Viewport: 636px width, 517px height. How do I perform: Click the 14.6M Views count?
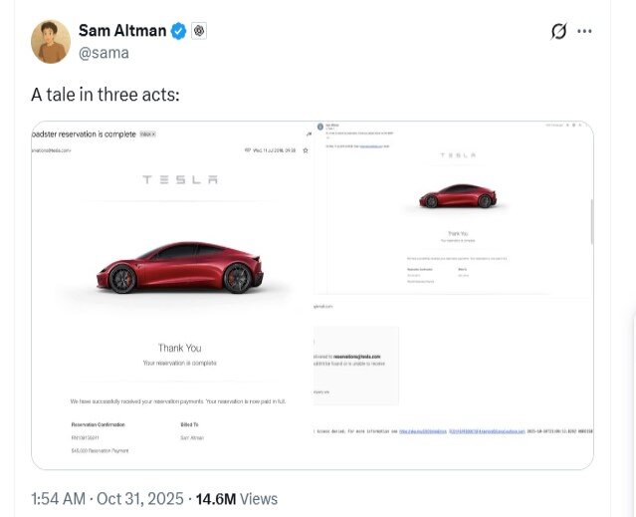(237, 499)
